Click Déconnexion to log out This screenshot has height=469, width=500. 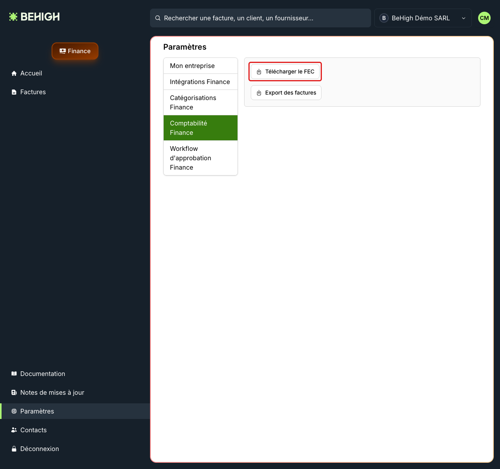coord(75,449)
